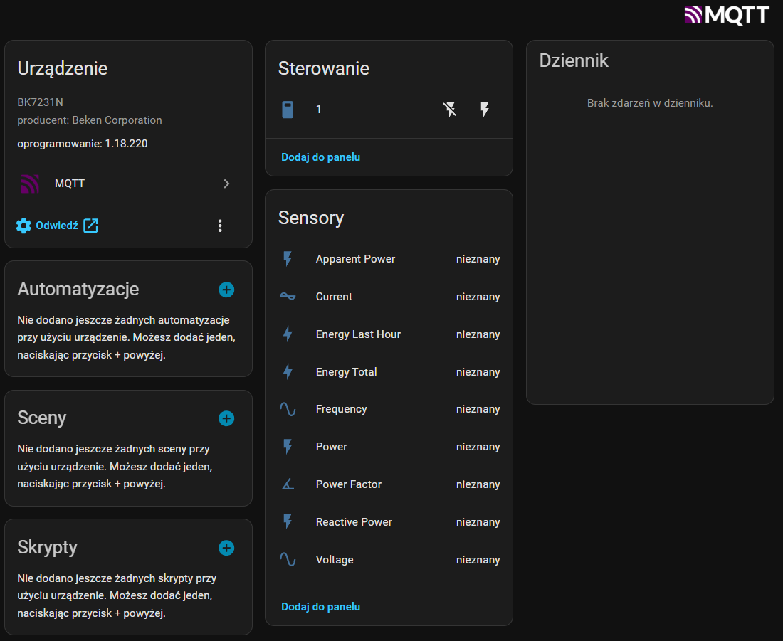
Task: Add a new automation with plus button
Action: [226, 290]
